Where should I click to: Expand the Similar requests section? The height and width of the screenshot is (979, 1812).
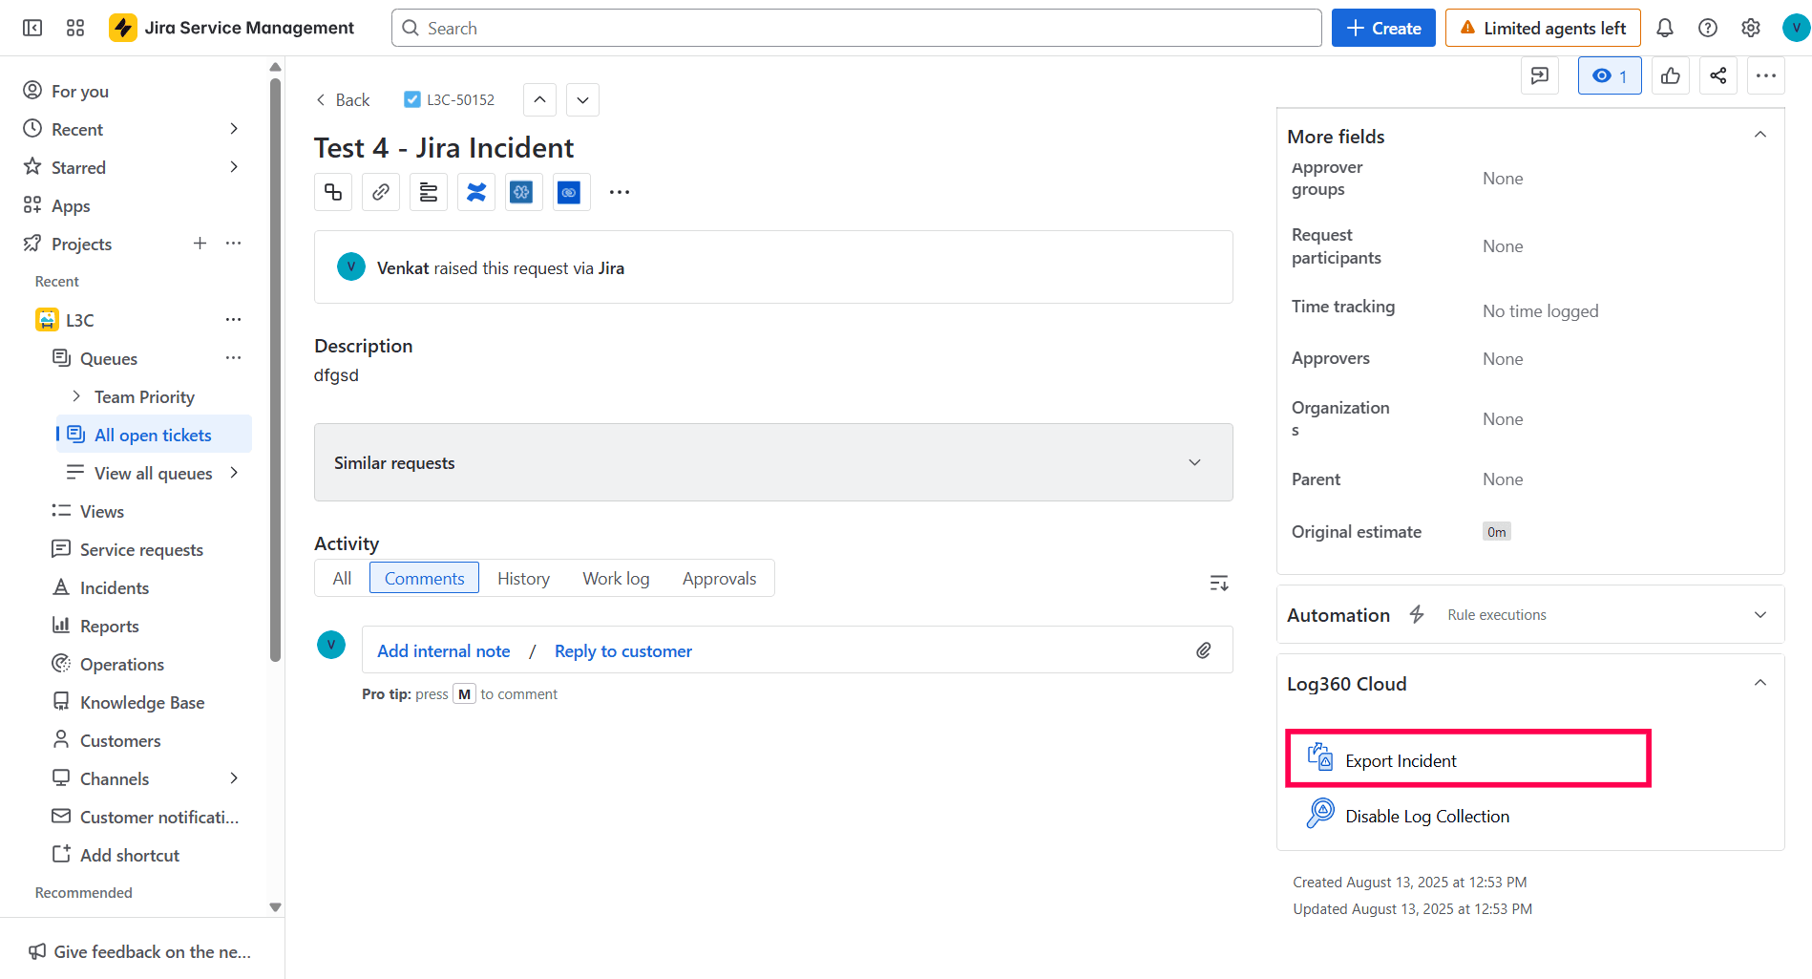point(1194,462)
